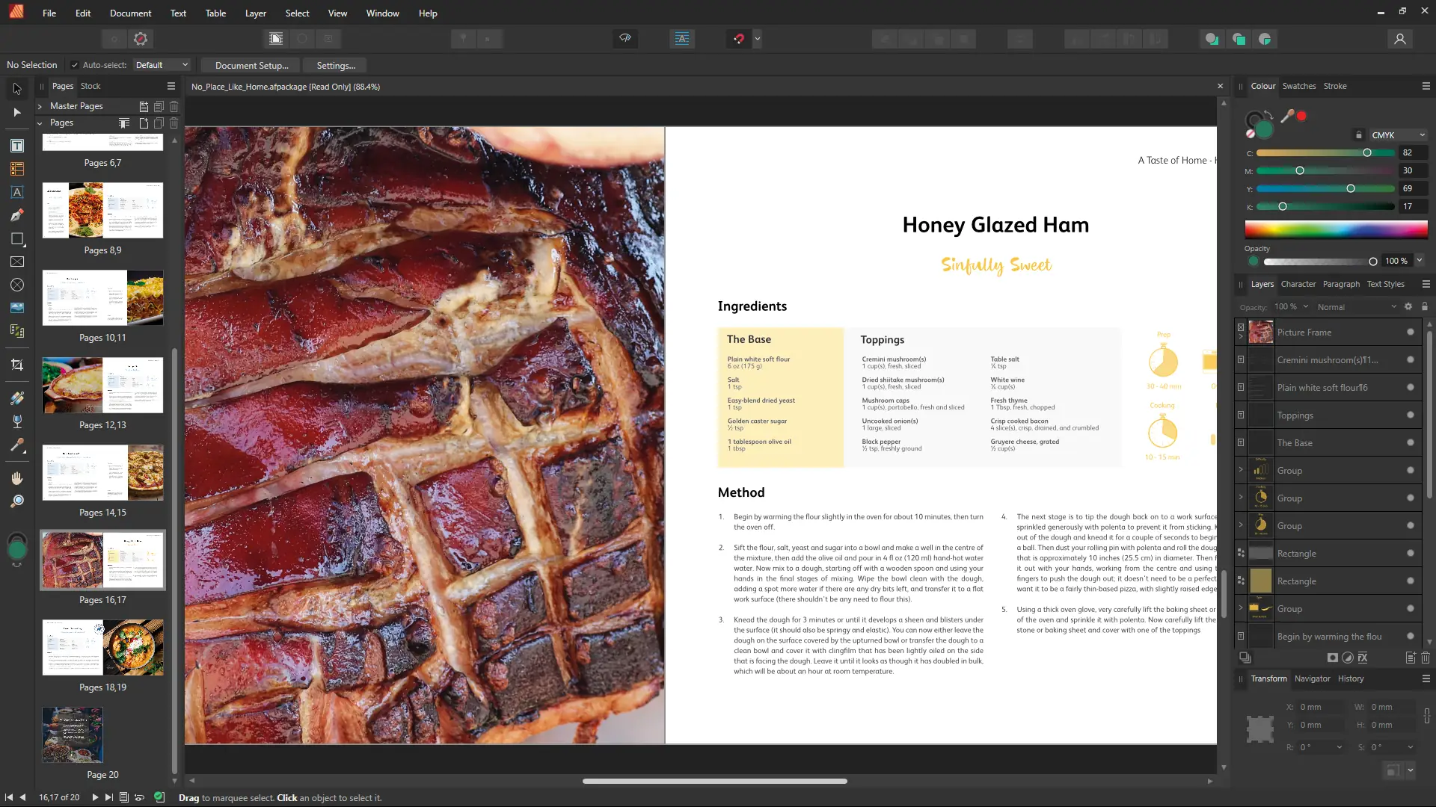Select the Table tool
Viewport: 1436px width, 807px height.
point(16,169)
